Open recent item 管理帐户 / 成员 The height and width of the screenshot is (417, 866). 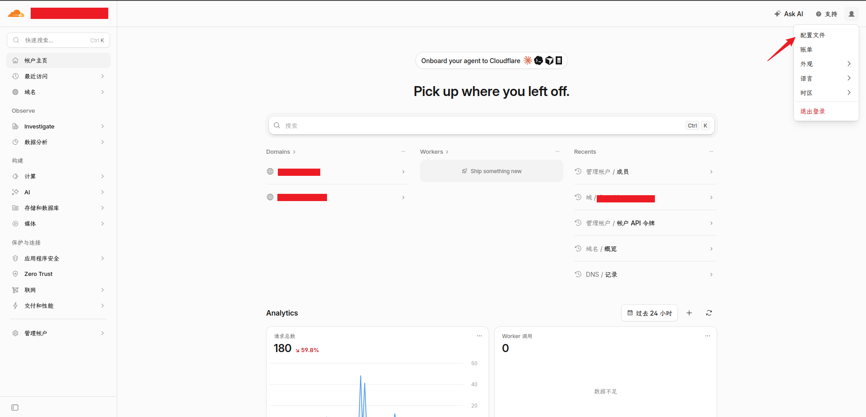[645, 172]
